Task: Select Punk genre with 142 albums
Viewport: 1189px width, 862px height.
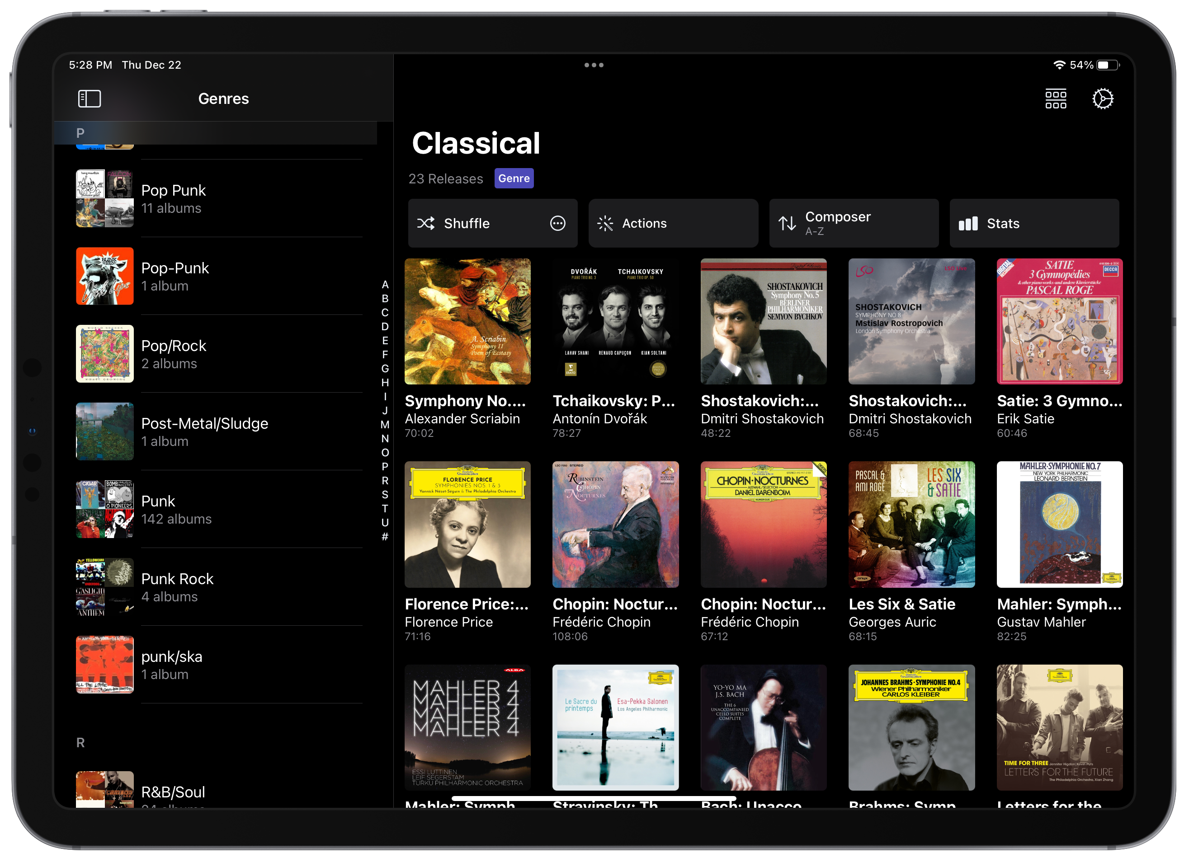Action: click(x=219, y=509)
